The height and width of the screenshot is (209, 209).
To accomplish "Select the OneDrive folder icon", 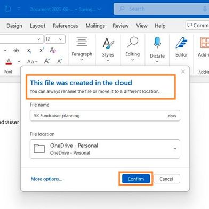I will 39,149.
